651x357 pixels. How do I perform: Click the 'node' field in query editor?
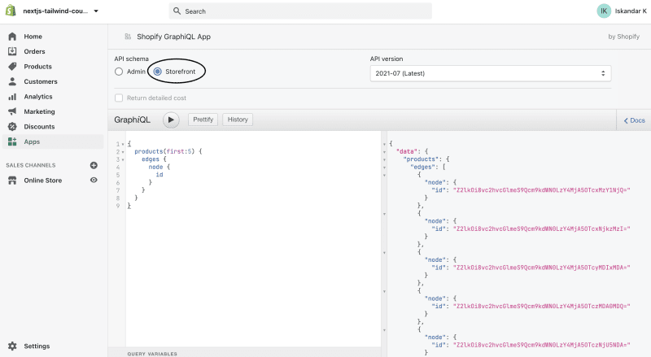click(x=155, y=167)
